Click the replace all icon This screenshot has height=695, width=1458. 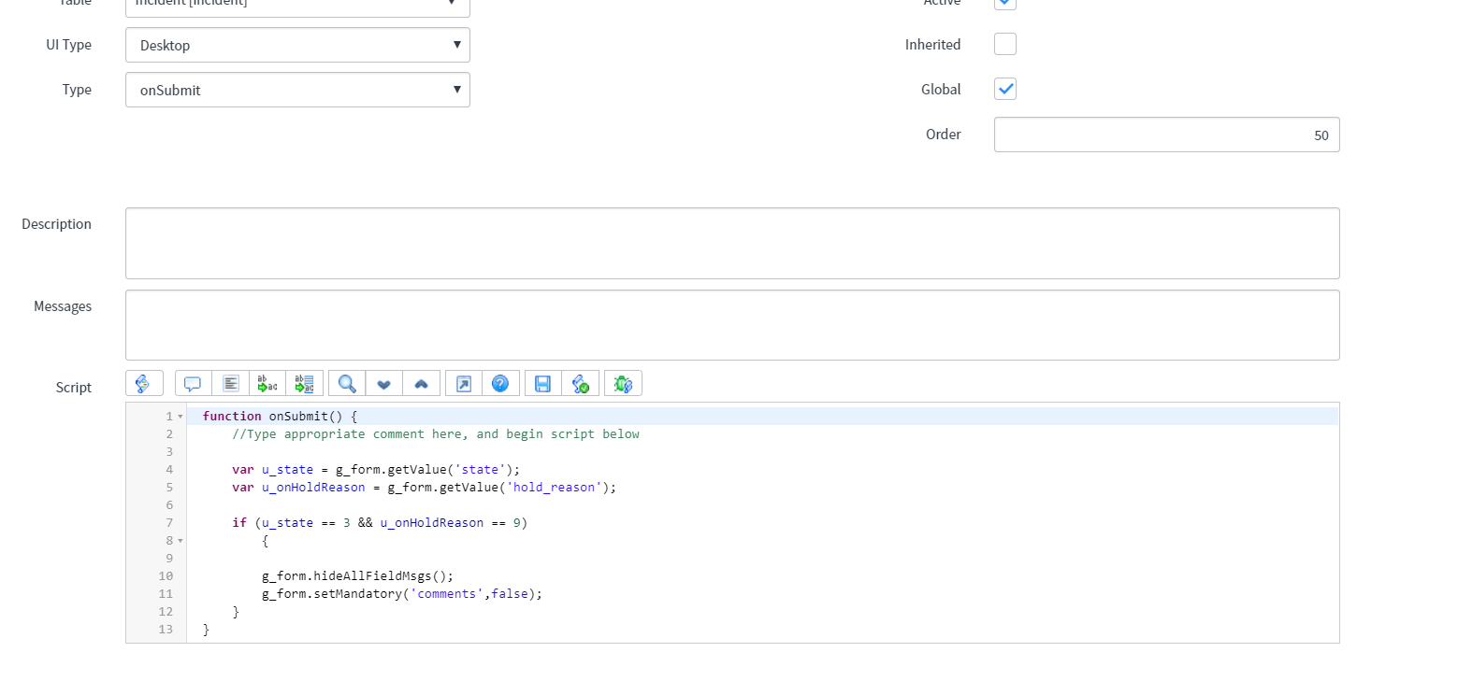tap(305, 383)
